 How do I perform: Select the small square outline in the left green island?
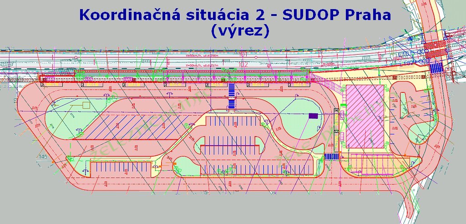[86, 105]
